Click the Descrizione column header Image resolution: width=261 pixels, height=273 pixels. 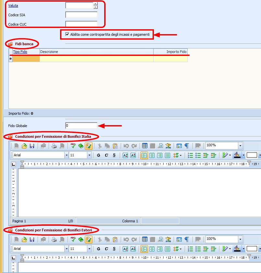(x=96, y=52)
